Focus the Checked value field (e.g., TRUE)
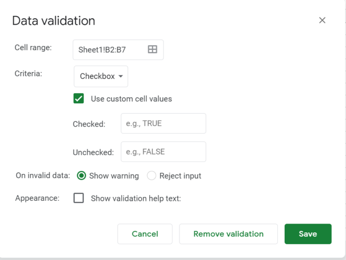 click(x=163, y=124)
